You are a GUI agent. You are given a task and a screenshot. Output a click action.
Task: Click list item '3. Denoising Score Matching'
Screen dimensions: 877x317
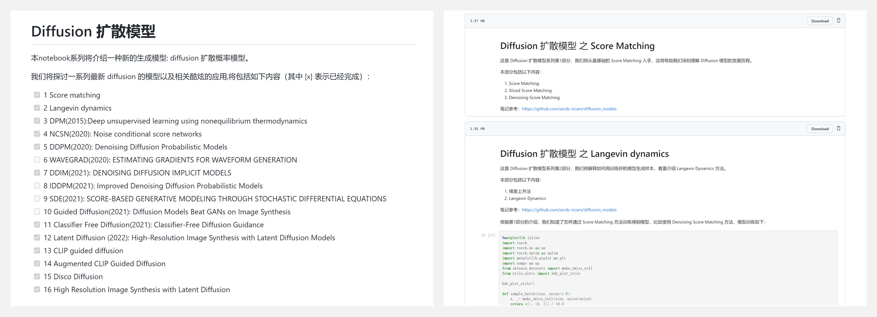point(532,97)
